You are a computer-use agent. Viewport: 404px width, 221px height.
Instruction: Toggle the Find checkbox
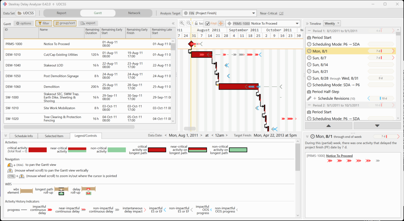click(x=207, y=24)
